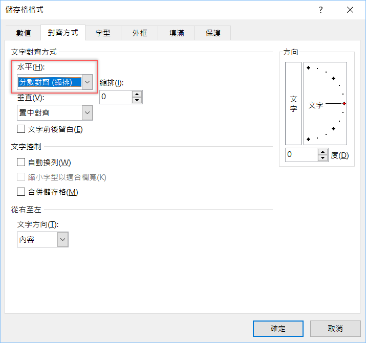Switch to the 數值 tab
Viewport: 366px width, 343px height.
[x=24, y=33]
